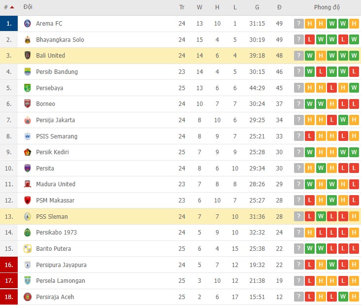Click the Persiraja Aceh team logo
Image resolution: width=361 pixels, height=305 pixels.
coord(27,297)
